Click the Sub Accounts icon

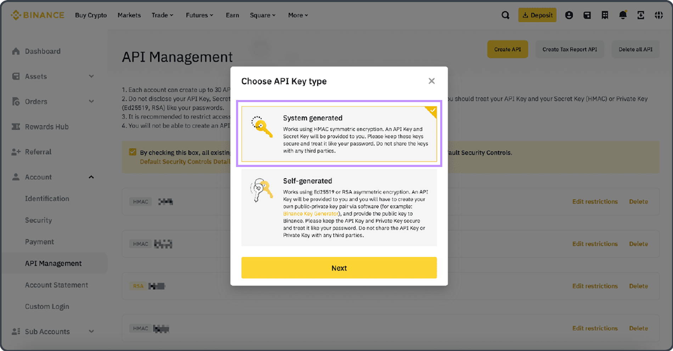16,331
